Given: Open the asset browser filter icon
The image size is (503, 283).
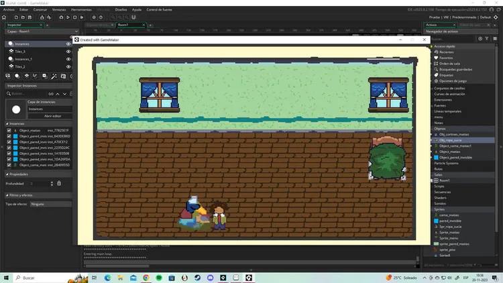Looking at the screenshot, I should point(487,38).
